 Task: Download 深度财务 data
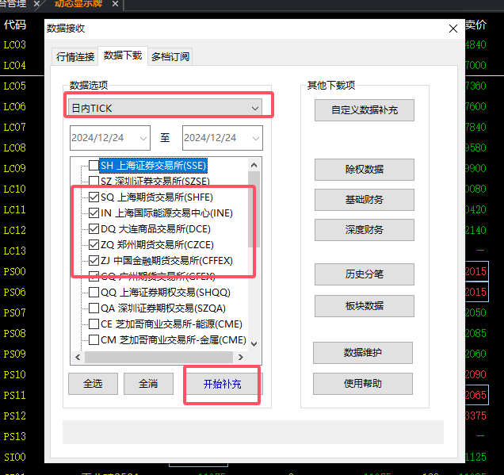pos(365,230)
